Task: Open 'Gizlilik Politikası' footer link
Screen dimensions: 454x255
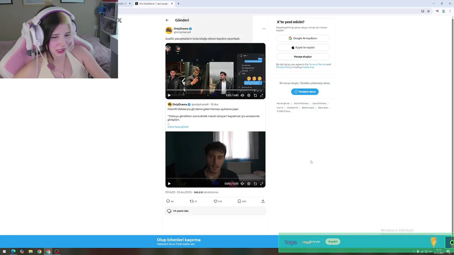Action: coord(301,103)
